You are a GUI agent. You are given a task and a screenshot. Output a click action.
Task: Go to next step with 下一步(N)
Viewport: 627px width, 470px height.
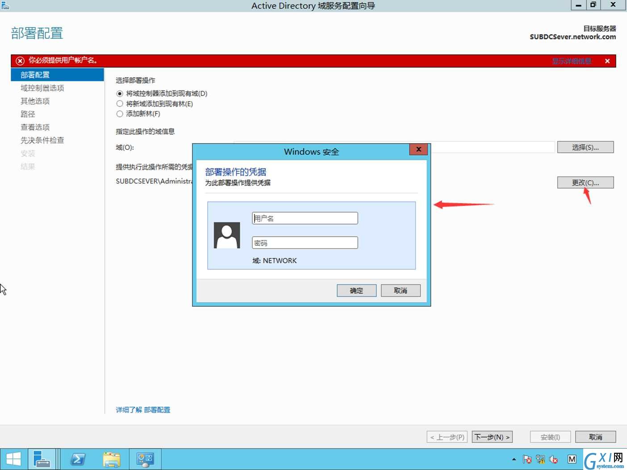coord(492,437)
